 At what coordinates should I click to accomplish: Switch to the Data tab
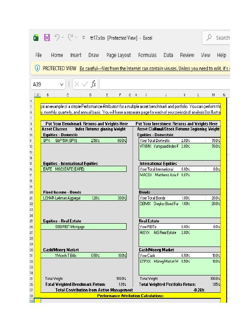pos(168,55)
